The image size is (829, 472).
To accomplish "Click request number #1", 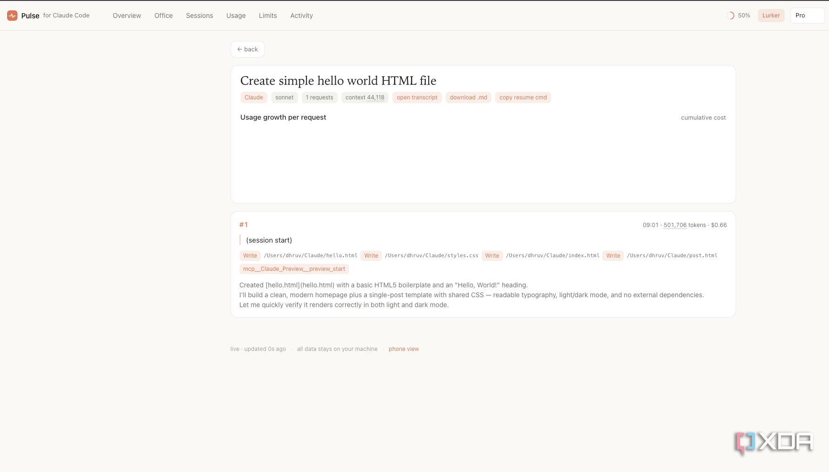I will point(243,225).
